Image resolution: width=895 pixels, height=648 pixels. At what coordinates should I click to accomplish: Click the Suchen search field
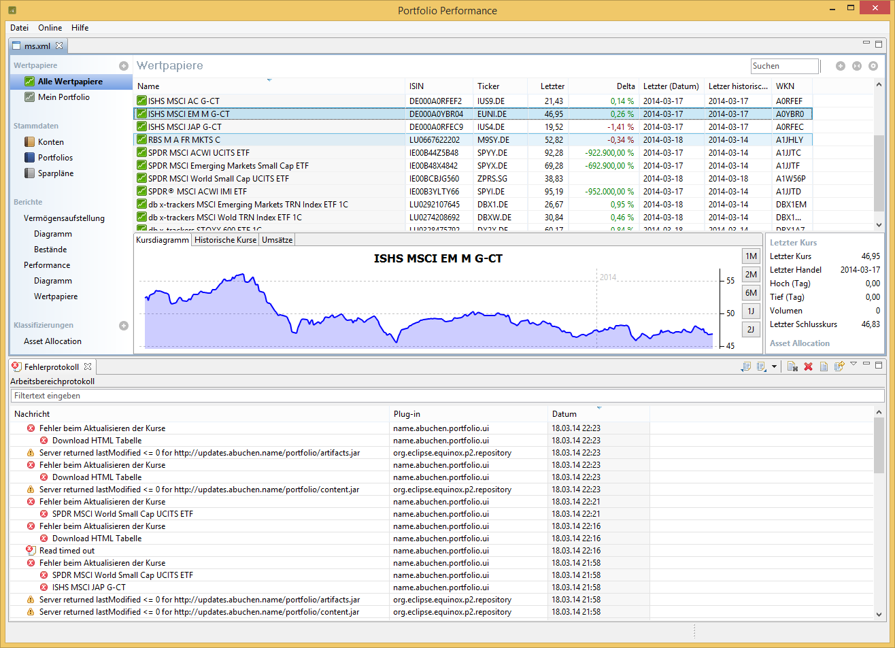[x=784, y=66]
